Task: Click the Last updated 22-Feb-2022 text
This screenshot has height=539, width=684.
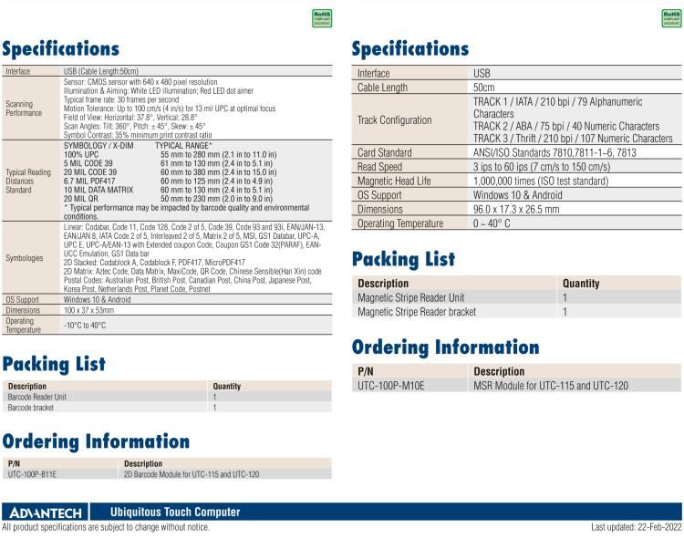Action: coord(636,527)
